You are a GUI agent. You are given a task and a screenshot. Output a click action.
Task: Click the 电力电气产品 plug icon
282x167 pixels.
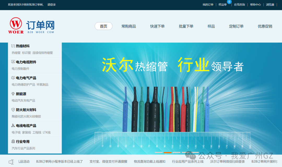[x=13, y=78]
